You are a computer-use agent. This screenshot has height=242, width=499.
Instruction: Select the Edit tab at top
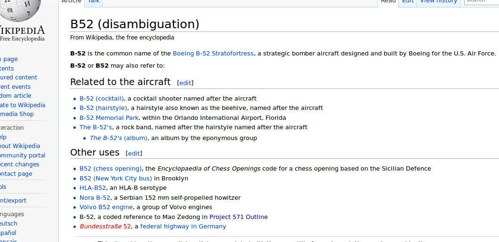click(408, 2)
